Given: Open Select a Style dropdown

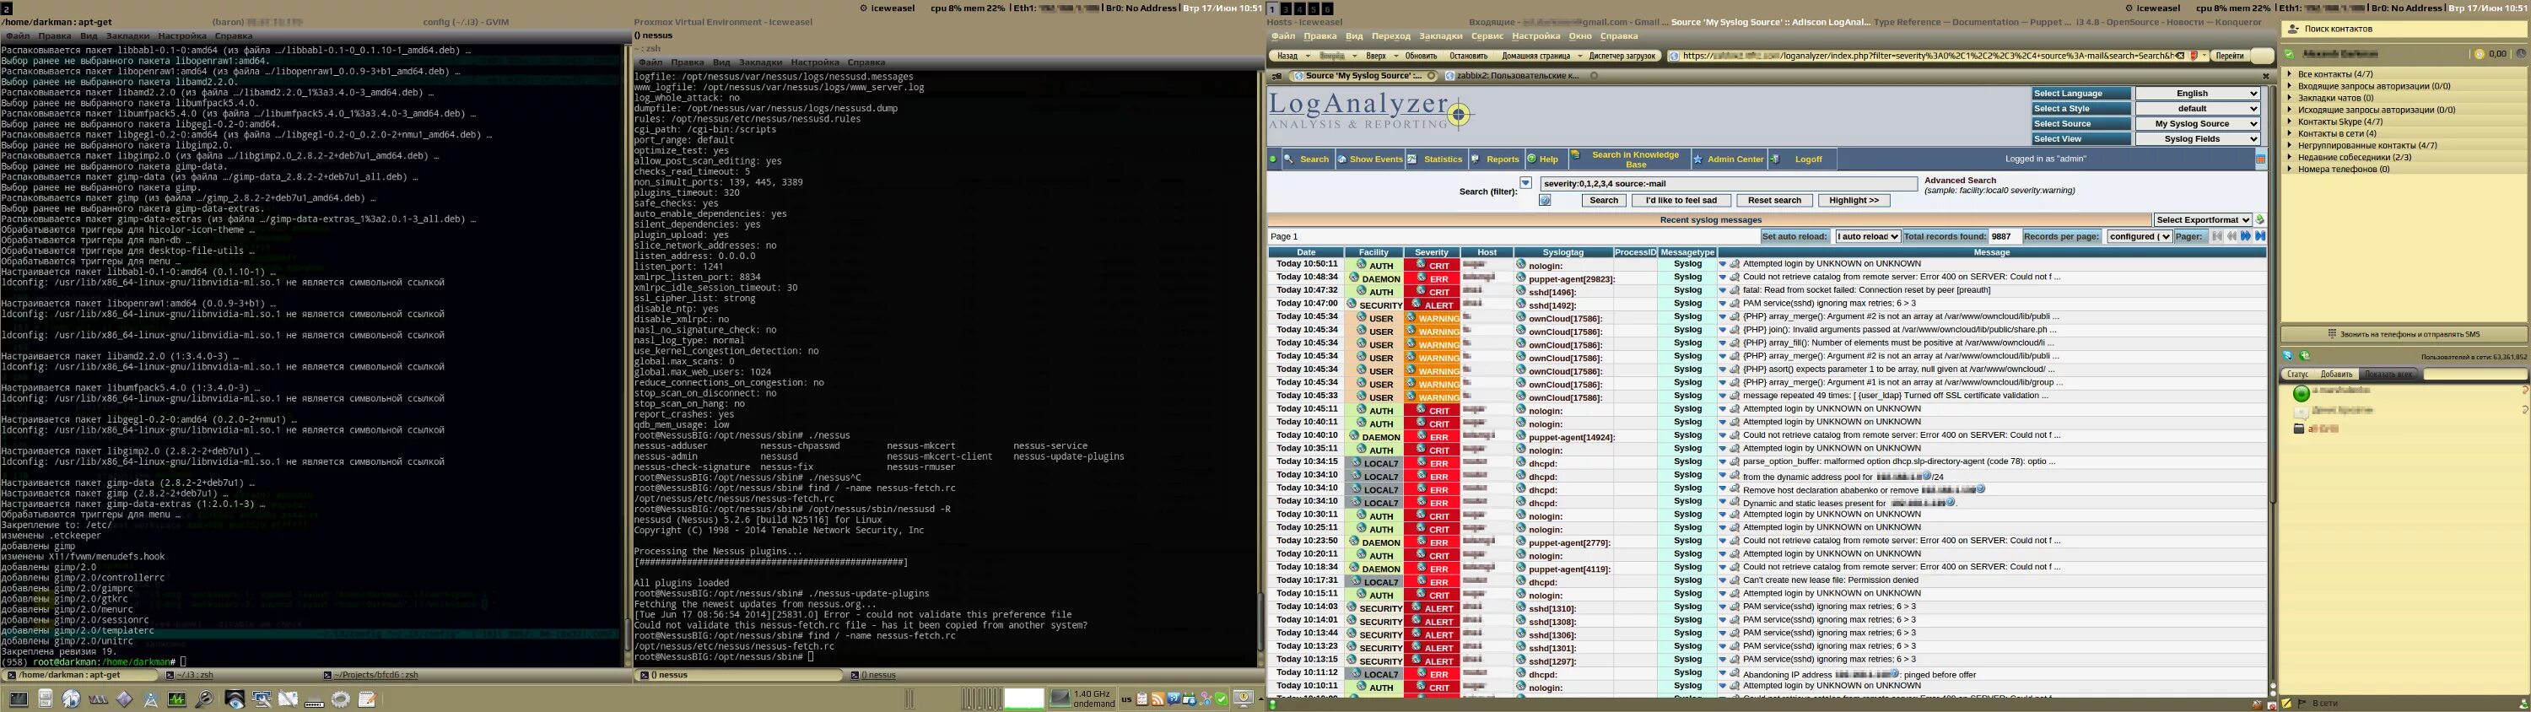Looking at the screenshot, I should [x=2197, y=108].
